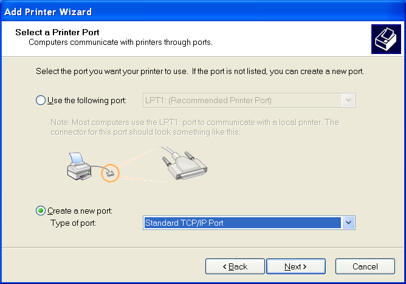The width and height of the screenshot is (406, 284).
Task: Expand the Type of port dropdown arrow
Action: click(x=348, y=223)
